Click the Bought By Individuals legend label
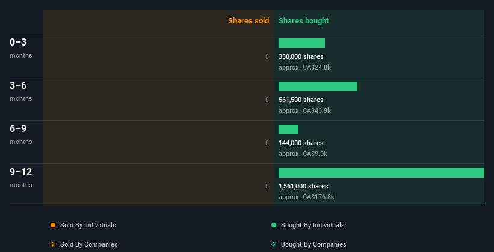 pos(312,225)
